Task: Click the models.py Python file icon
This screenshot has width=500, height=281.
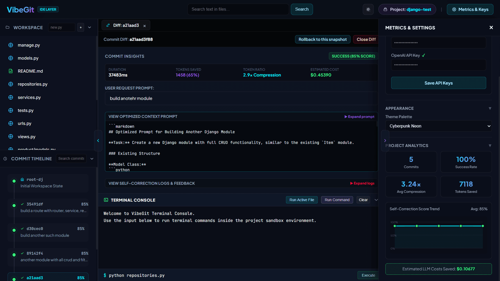Action: point(11,58)
